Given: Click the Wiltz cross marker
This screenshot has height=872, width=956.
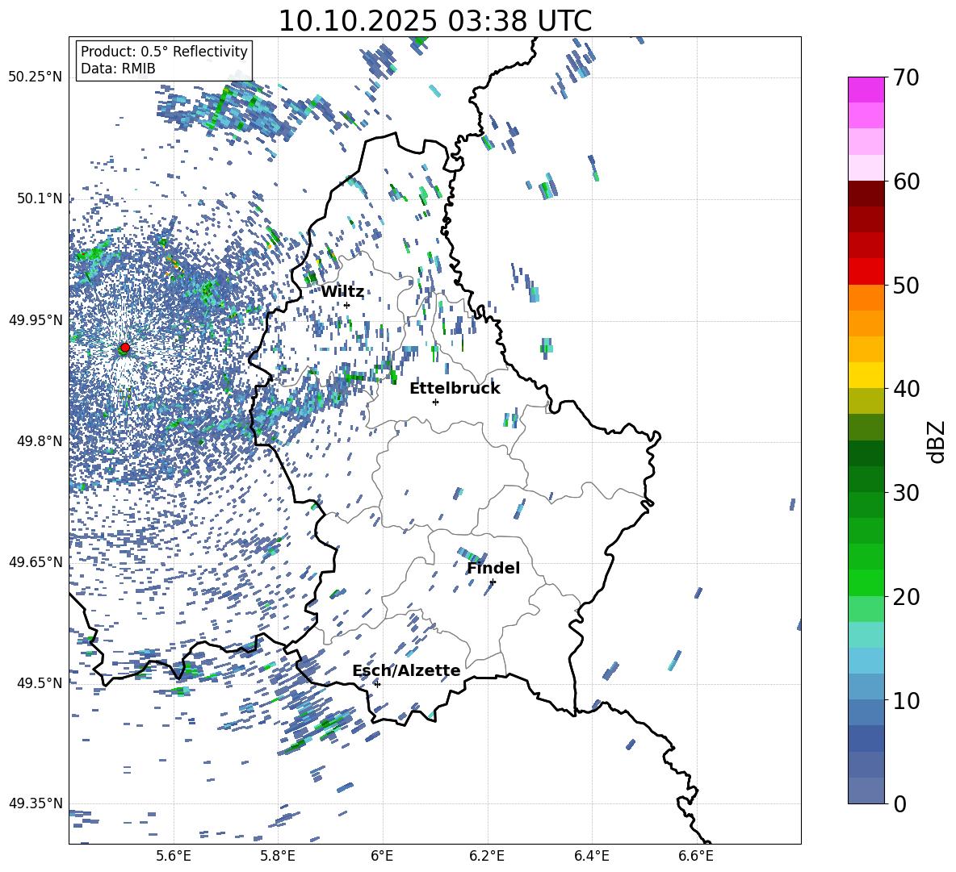Looking at the screenshot, I should pyautogui.click(x=347, y=305).
